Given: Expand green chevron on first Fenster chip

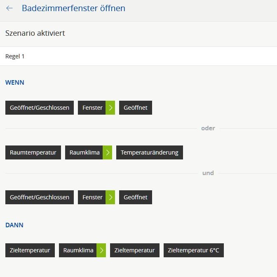Looking at the screenshot, I should (x=110, y=108).
